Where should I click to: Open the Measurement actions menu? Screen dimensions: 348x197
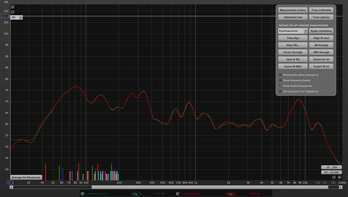click(x=293, y=10)
